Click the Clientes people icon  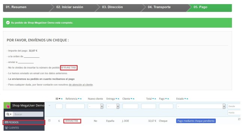click(6, 128)
